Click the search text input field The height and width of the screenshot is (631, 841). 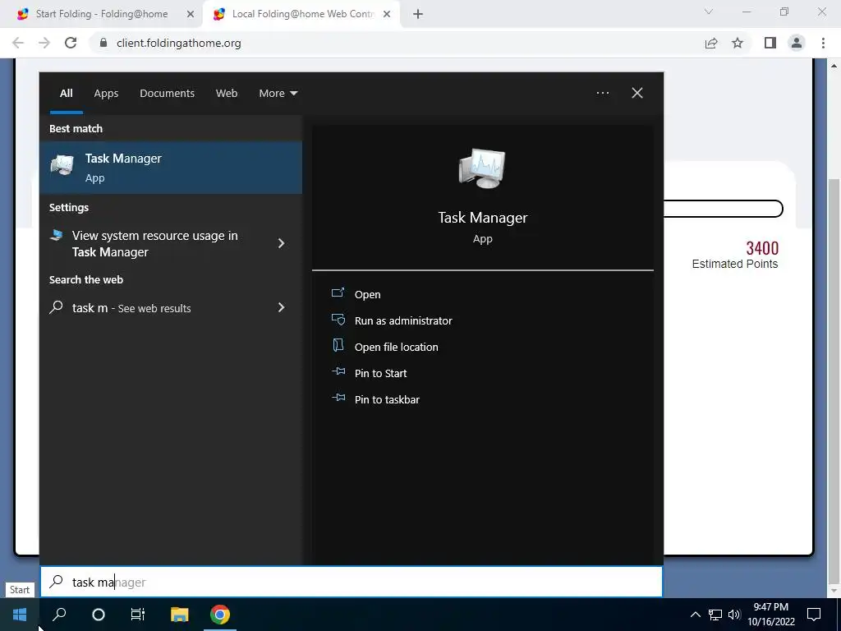352,582
